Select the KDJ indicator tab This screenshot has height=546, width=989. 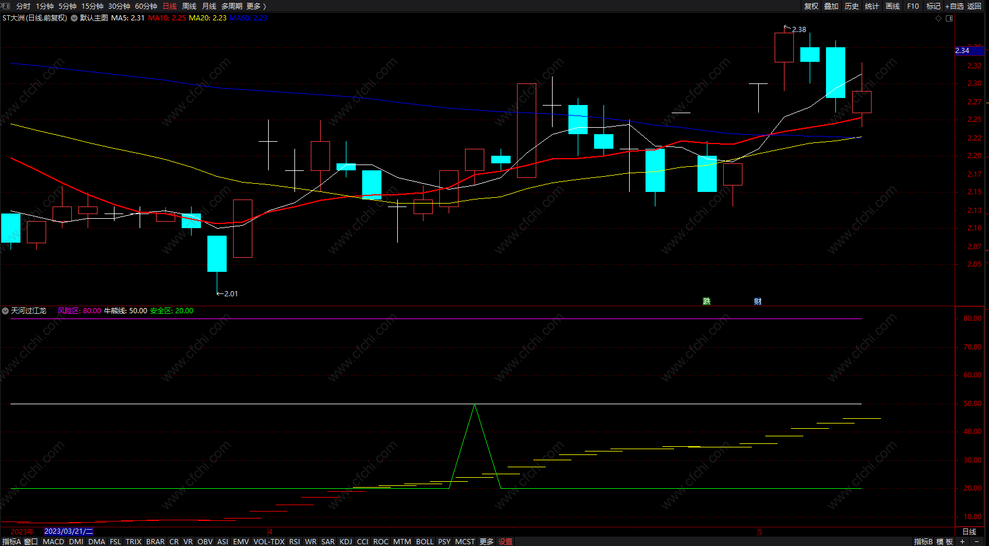pos(346,541)
